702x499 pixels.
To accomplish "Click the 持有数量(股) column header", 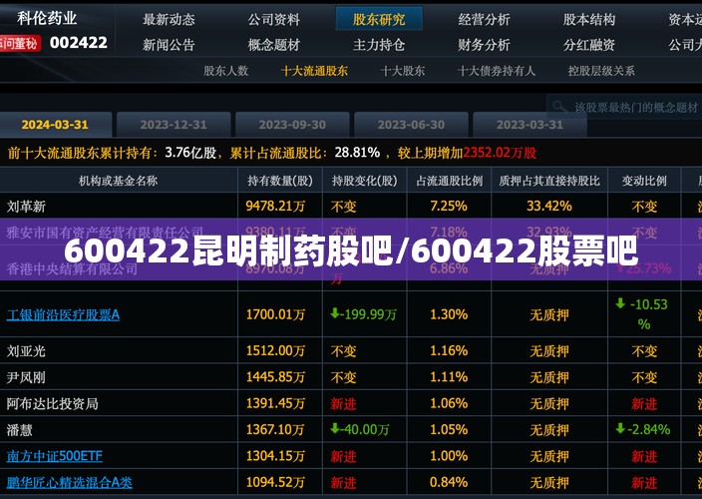I will coord(280,181).
